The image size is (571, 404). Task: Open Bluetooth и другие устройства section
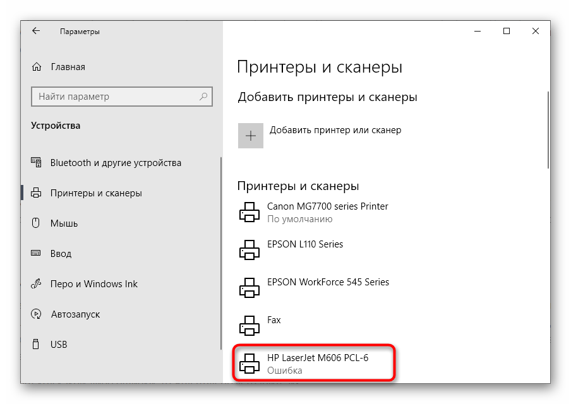116,163
